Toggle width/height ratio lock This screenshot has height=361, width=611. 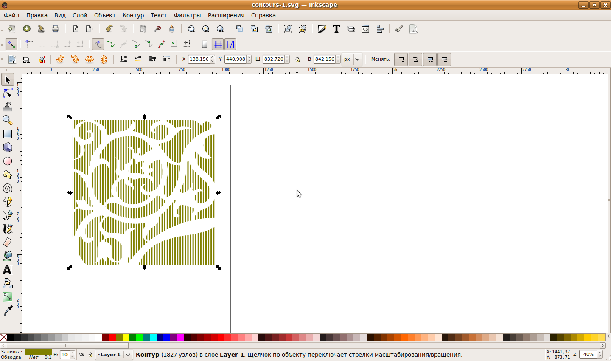(x=297, y=59)
